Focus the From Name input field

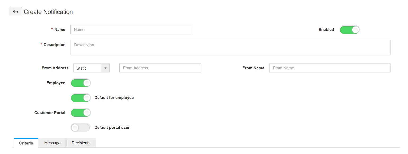pyautogui.click(x=329, y=68)
